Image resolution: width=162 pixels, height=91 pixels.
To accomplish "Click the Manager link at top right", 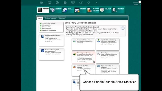I will 136,5.
